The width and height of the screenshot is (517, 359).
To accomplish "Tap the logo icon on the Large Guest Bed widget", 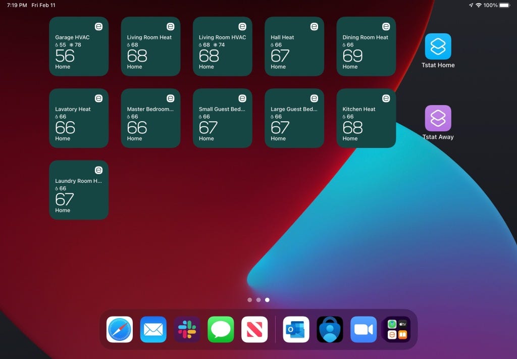I will (x=314, y=98).
